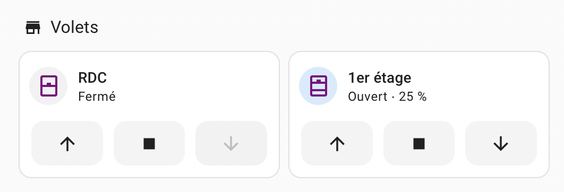The image size is (564, 192).
Task: Click blank area right of Volets heading
Action: (x=324, y=28)
